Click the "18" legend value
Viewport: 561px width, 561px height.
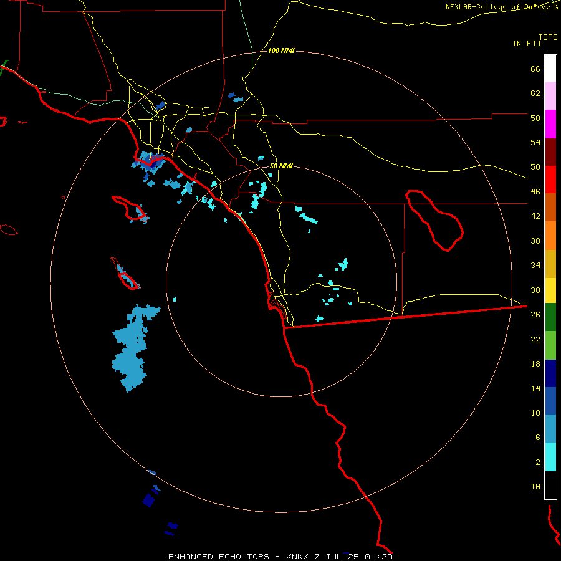pyautogui.click(x=535, y=364)
